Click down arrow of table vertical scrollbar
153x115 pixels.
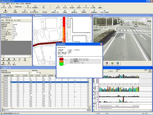click(x=90, y=106)
